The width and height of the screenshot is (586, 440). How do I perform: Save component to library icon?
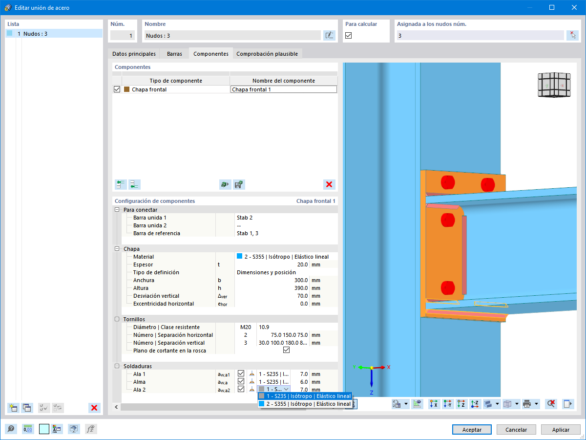(239, 184)
